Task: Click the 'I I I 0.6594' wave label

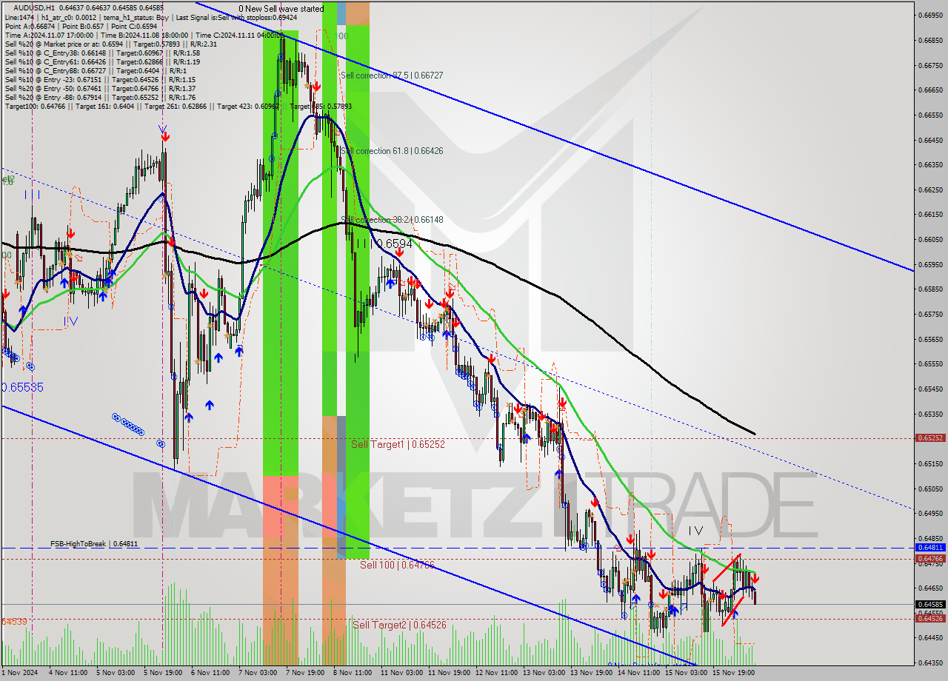Action: point(384,244)
